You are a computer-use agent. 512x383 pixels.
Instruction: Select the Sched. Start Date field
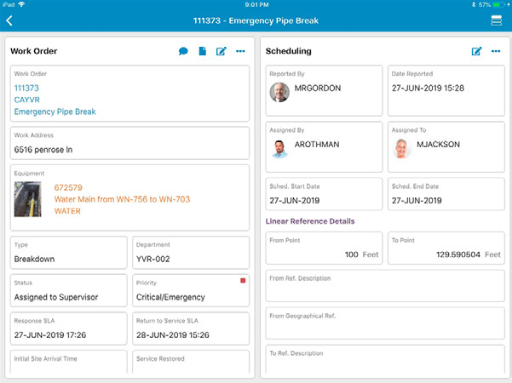[324, 196]
